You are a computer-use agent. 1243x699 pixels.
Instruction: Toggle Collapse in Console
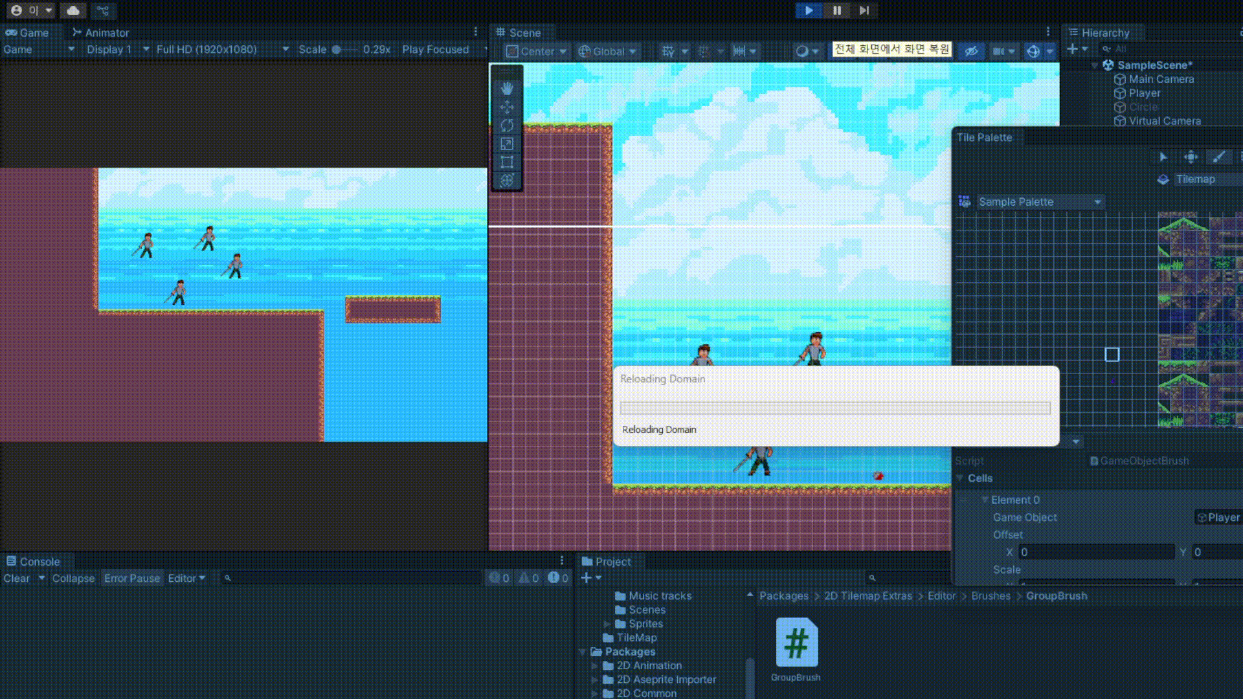(x=73, y=578)
